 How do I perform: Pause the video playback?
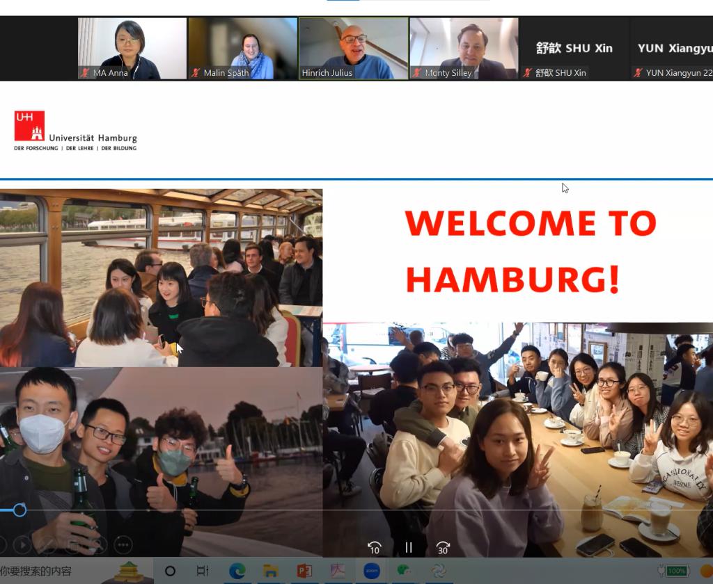409,547
